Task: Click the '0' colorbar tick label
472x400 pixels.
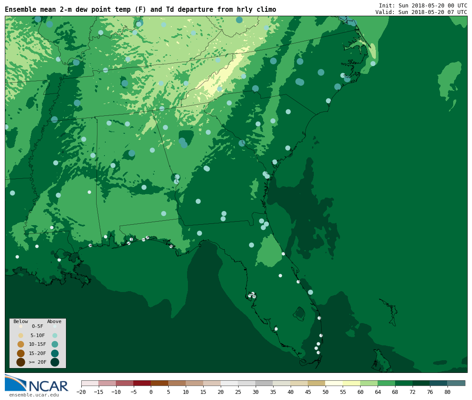Action: coord(151,392)
